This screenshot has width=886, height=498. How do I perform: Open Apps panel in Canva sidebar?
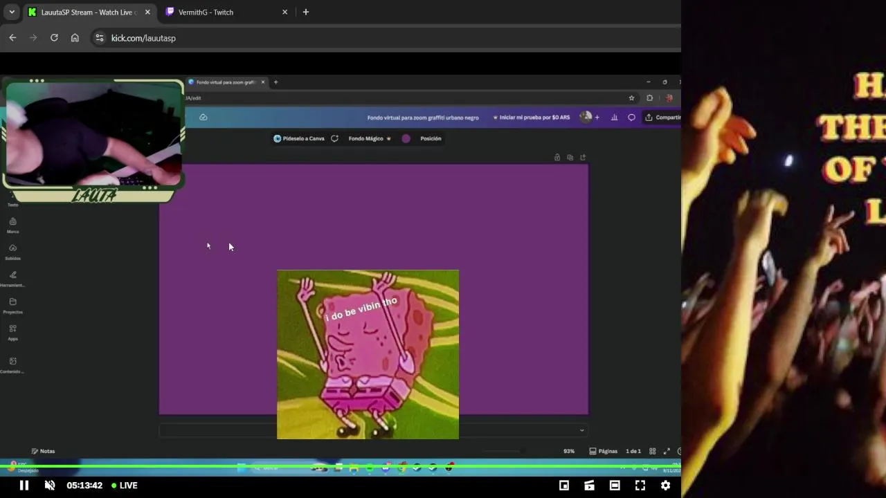12,333
